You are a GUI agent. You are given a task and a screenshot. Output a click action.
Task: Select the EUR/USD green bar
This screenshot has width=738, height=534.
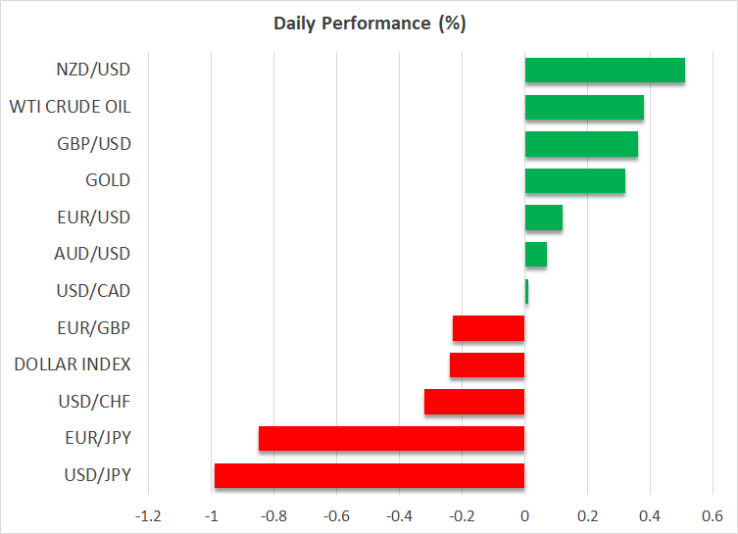(x=543, y=218)
